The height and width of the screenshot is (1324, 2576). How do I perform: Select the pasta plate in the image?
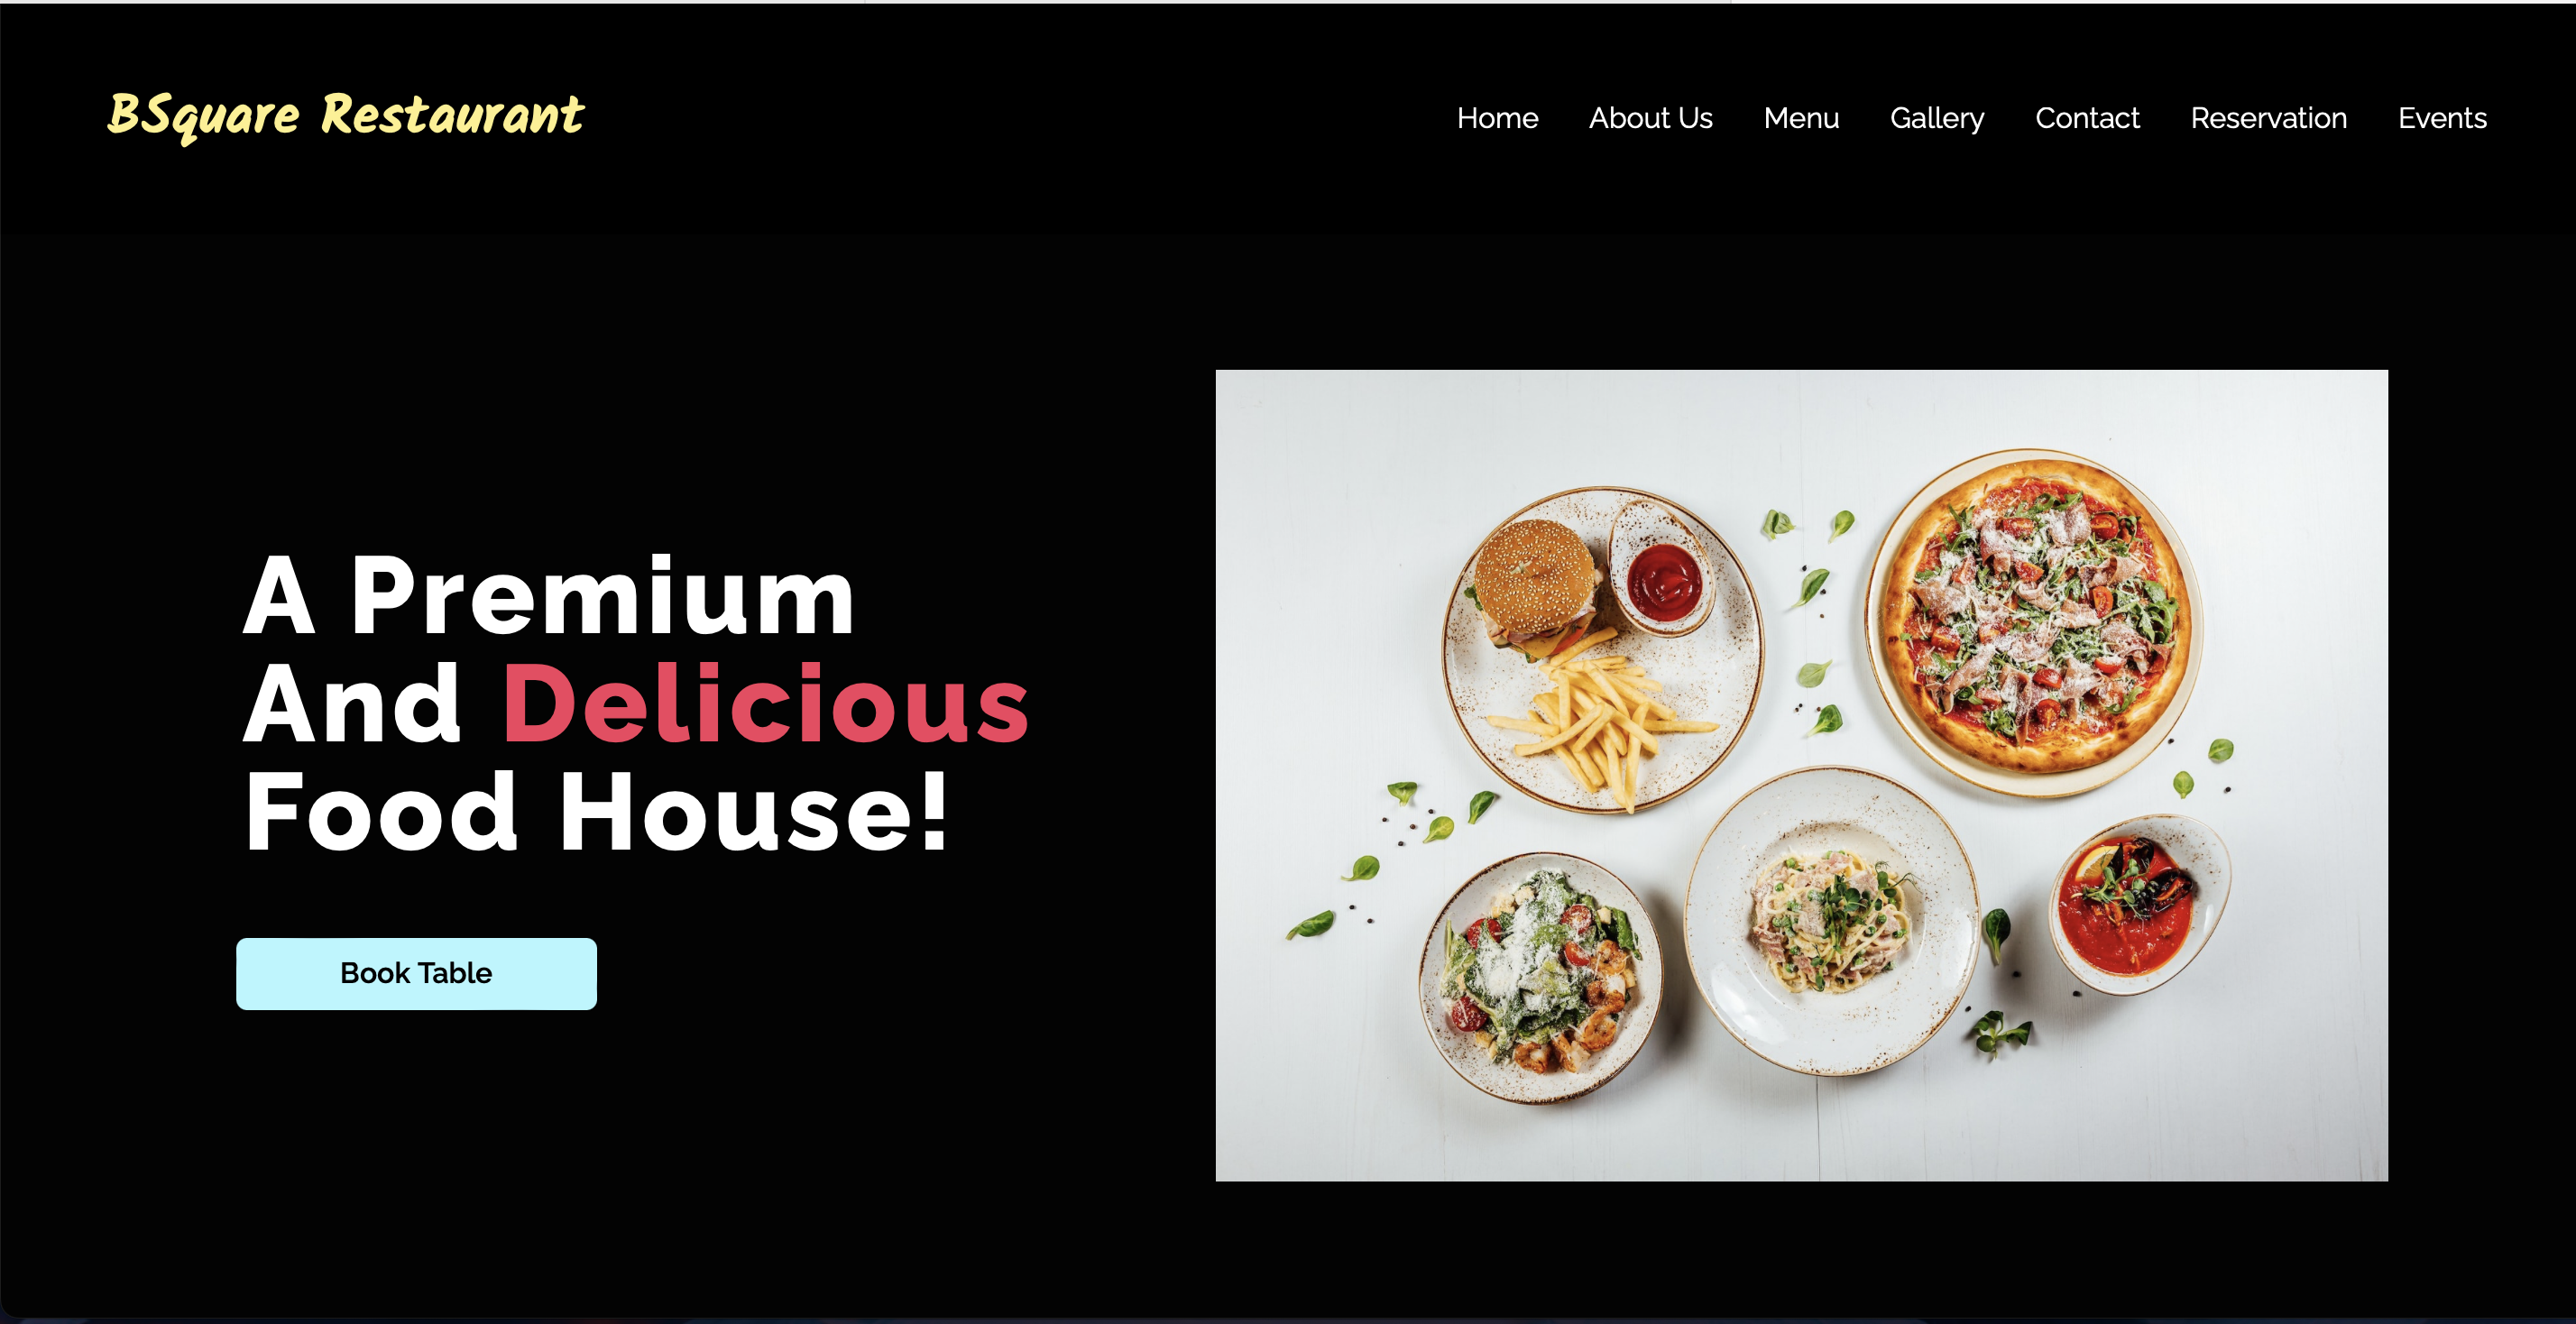pyautogui.click(x=1831, y=920)
